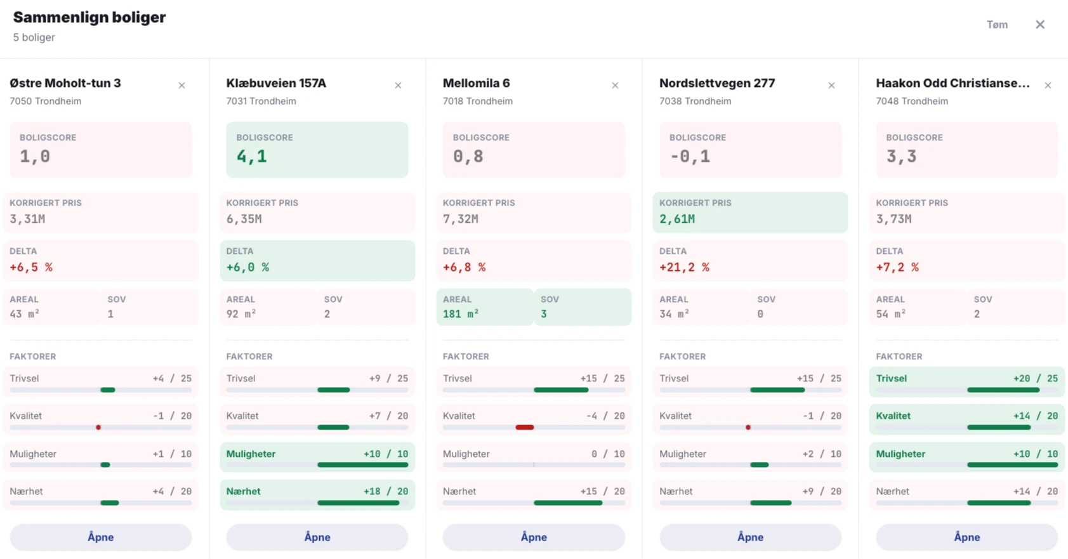
Task: Click the red Kvalitet bar for Mellomila 6
Action: coord(525,428)
